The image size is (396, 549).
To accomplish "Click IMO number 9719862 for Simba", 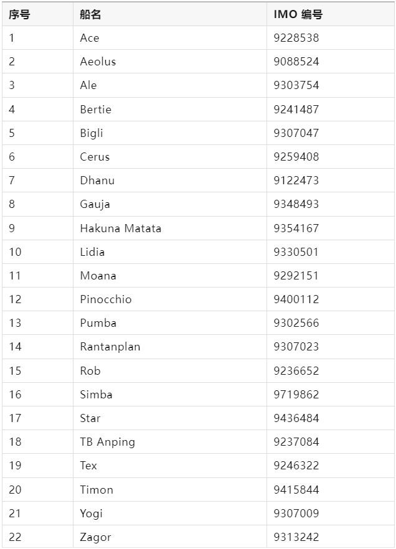I will tap(296, 394).
